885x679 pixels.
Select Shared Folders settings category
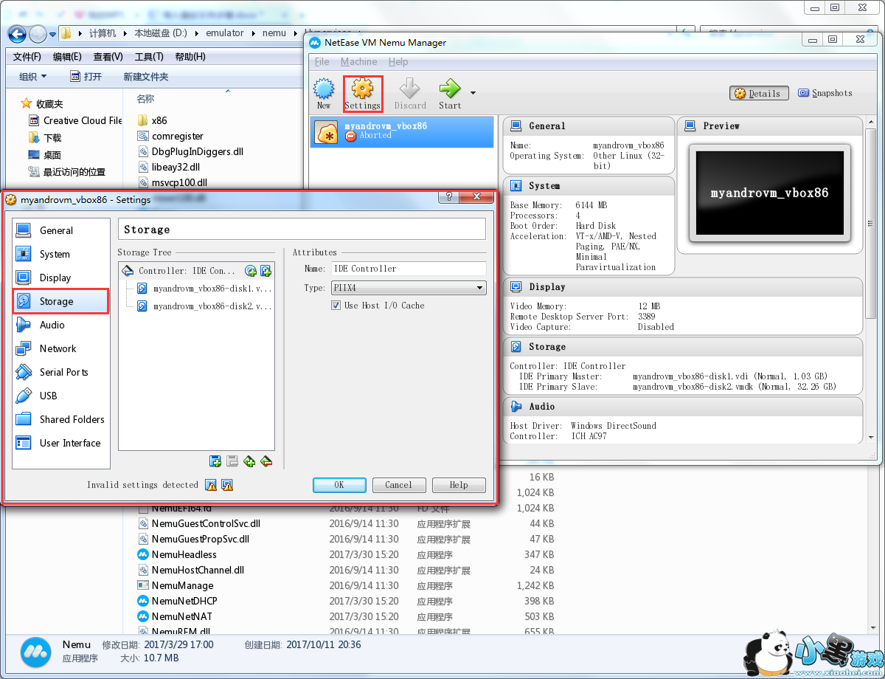click(61, 419)
